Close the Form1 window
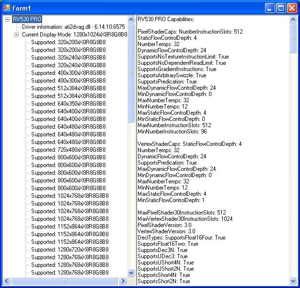This screenshot has width=300, height=288. point(292,8)
